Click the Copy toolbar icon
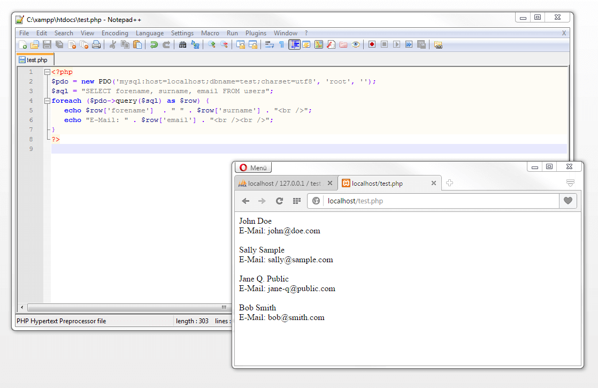This screenshot has height=388, width=598. 125,44
